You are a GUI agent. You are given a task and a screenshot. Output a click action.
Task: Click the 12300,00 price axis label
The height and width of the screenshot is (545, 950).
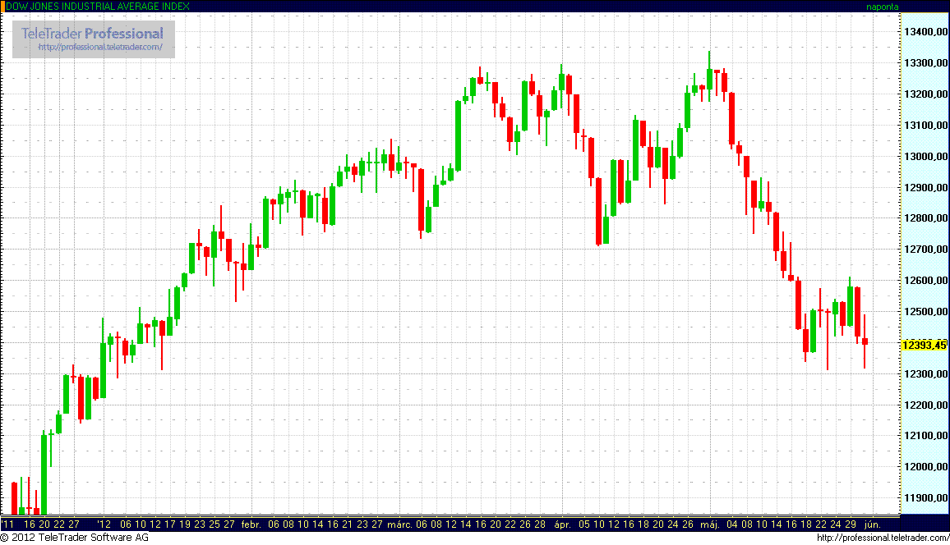point(926,373)
